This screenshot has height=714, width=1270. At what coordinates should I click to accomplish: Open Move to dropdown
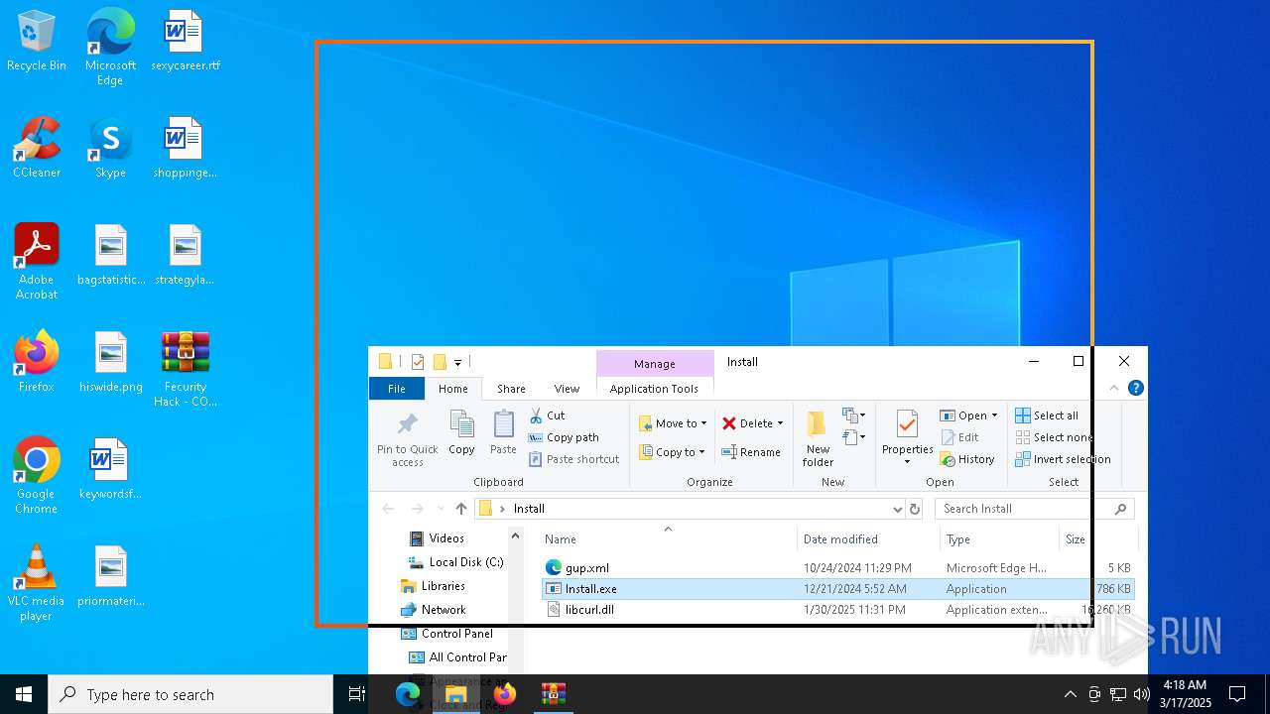[x=673, y=423]
